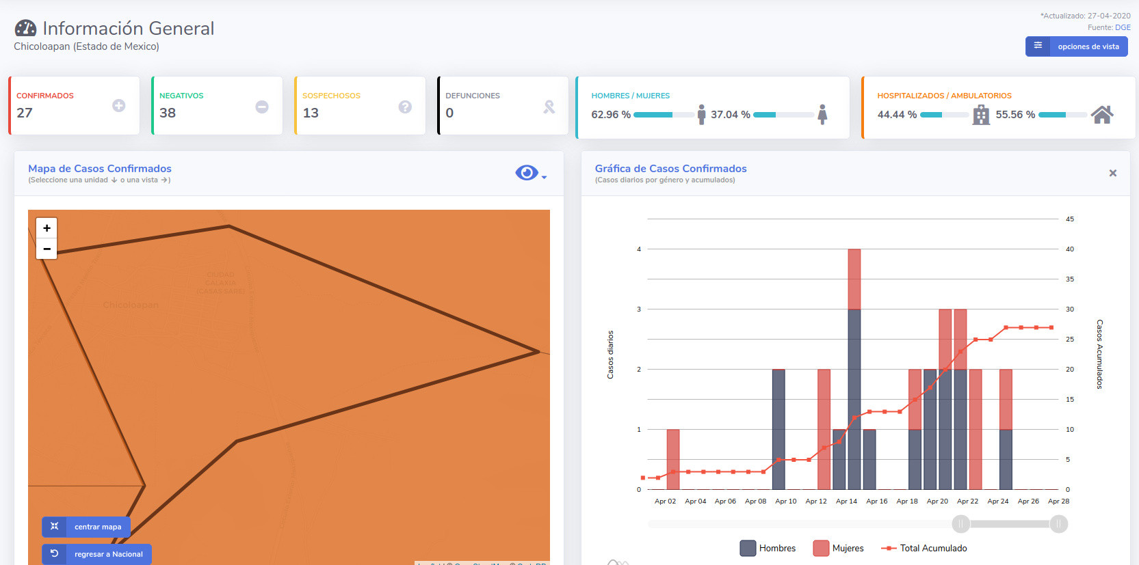Expand the dropdown caret beside the eye icon

(544, 178)
